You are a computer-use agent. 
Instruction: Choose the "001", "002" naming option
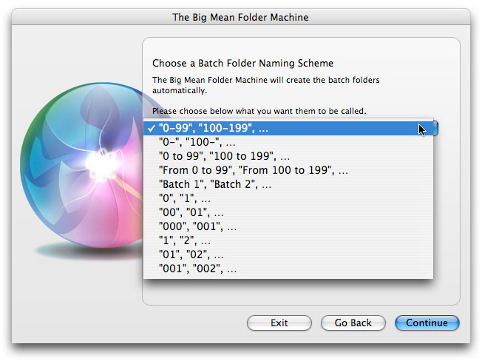pos(288,269)
